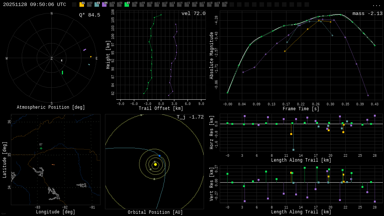Click the mass -2.13 readout
The width and height of the screenshot is (384, 216).
pyautogui.click(x=367, y=13)
